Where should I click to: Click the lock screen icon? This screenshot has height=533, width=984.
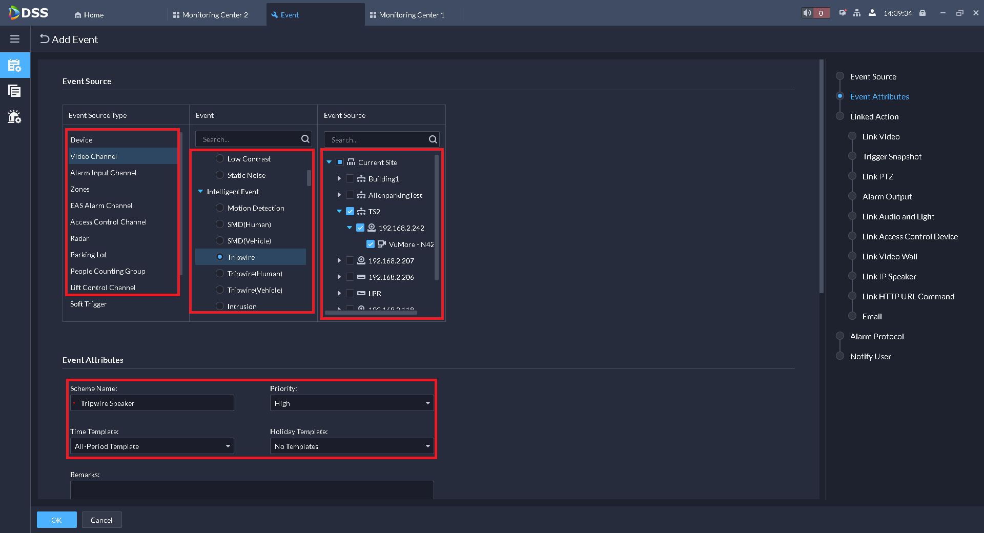922,13
